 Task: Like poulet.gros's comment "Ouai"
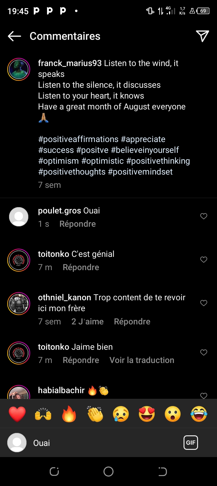pyautogui.click(x=204, y=216)
